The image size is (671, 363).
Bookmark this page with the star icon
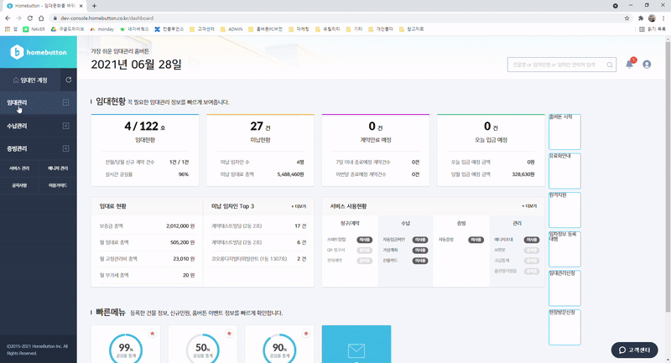tap(628, 17)
